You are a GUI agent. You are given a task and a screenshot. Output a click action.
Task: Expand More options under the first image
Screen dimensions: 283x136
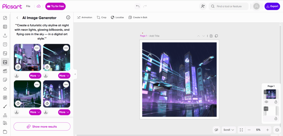click(x=35, y=76)
